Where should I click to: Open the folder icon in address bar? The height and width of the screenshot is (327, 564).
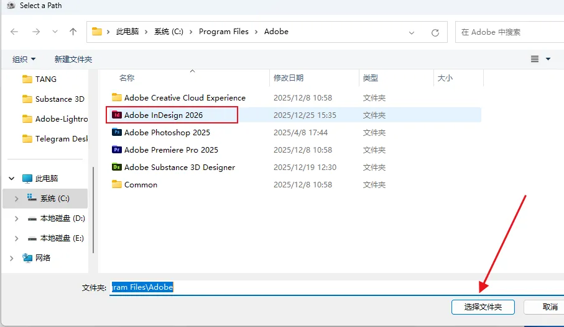click(97, 32)
